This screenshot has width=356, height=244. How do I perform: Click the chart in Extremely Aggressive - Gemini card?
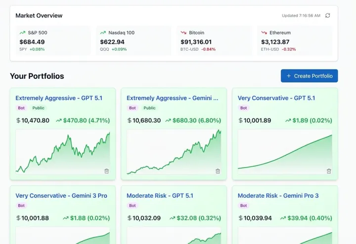[x=174, y=152]
